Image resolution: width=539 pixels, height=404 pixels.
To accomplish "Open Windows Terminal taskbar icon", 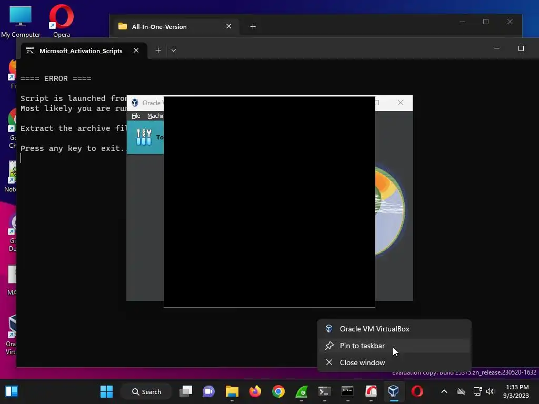I will [x=324, y=391].
